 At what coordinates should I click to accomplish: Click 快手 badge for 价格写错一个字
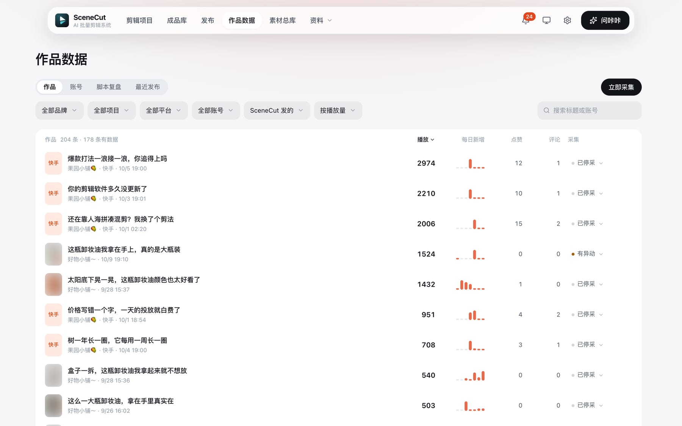pos(53,315)
